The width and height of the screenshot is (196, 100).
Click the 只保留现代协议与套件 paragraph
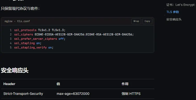(x=20, y=9)
